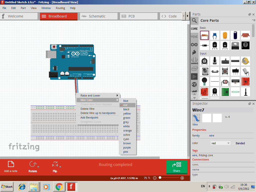
Task: Enable the Banded wire checkbox
Action: click(233, 143)
